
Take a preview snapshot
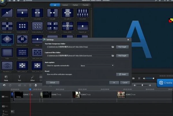click(x=133, y=78)
